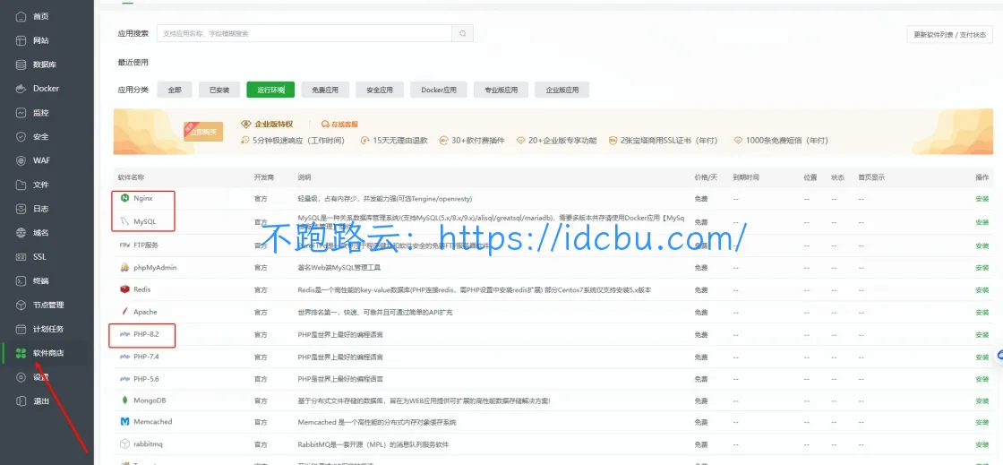The image size is (1003, 465).
Task: Click the 软件名称 column header
Action: pos(131,177)
